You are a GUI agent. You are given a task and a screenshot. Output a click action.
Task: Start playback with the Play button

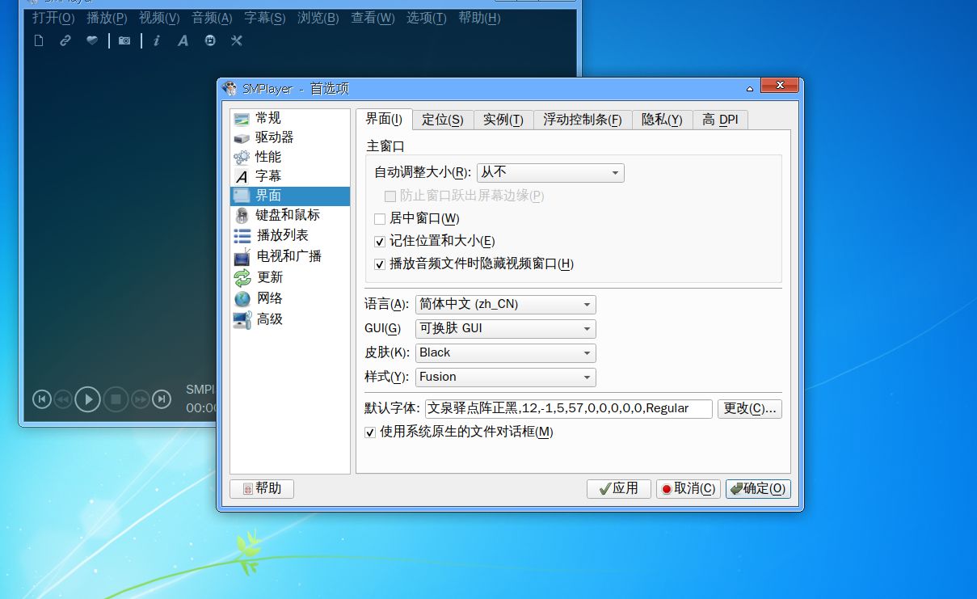tap(88, 399)
